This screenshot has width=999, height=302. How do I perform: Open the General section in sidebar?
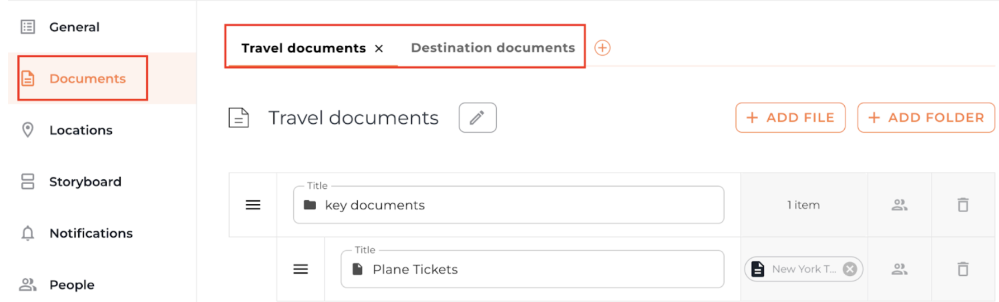click(74, 27)
